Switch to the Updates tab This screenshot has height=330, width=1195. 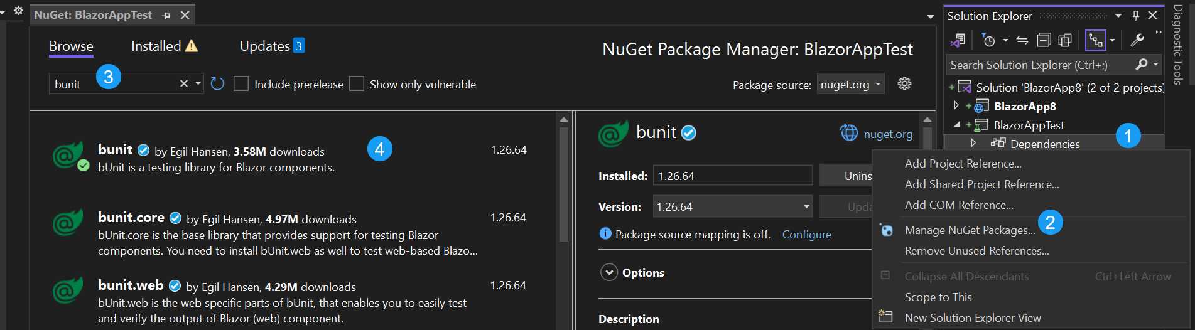[x=265, y=46]
